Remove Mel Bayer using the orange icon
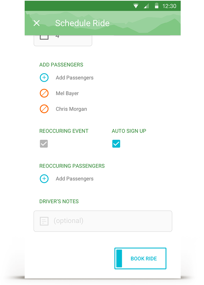204x285 pixels. pos(44,93)
